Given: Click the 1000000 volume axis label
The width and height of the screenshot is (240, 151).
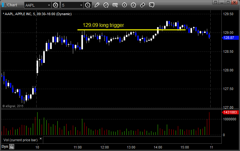Looking at the screenshot, I should (x=230, y=119).
